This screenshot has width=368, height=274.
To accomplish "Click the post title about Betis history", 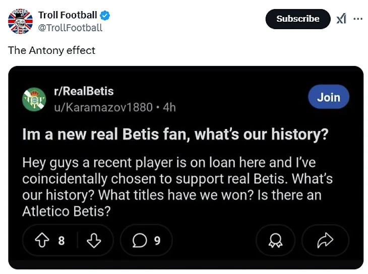I will click(175, 134).
